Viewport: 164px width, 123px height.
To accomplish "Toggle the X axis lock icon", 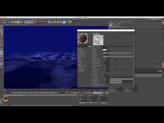I will point(26,22).
